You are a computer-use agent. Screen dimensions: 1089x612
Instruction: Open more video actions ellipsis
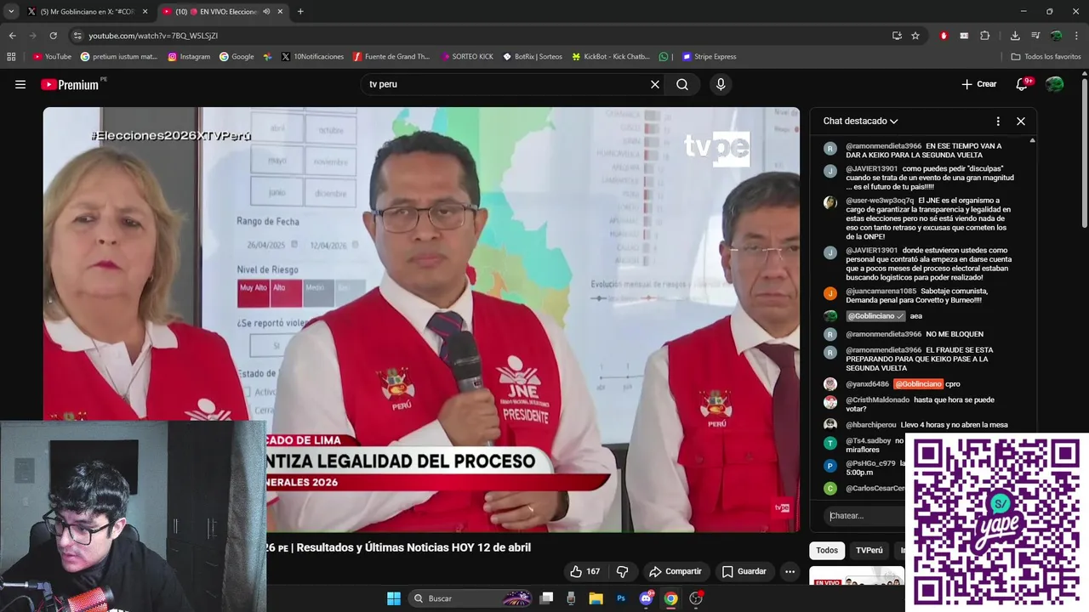790,571
